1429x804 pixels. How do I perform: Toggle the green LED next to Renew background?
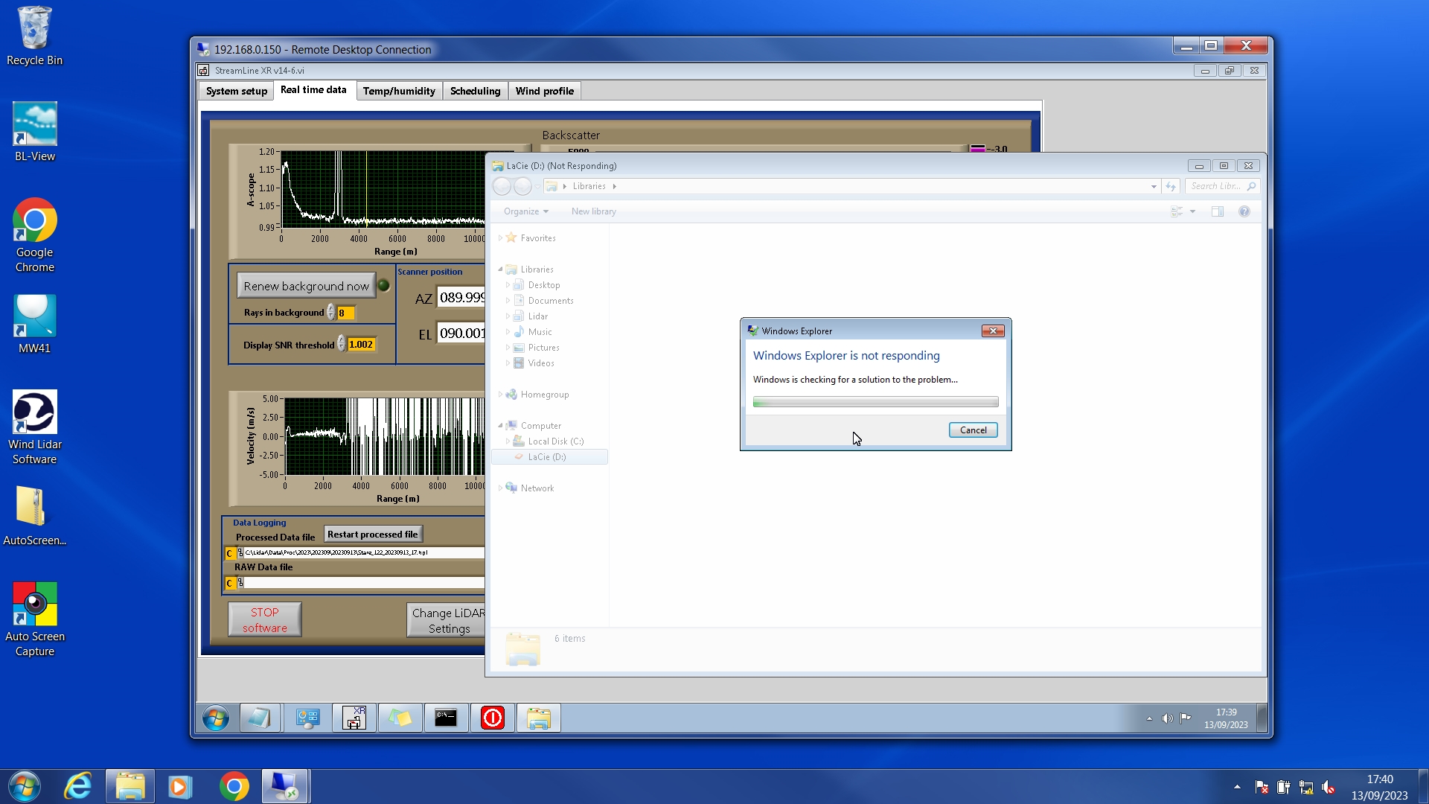pos(384,285)
